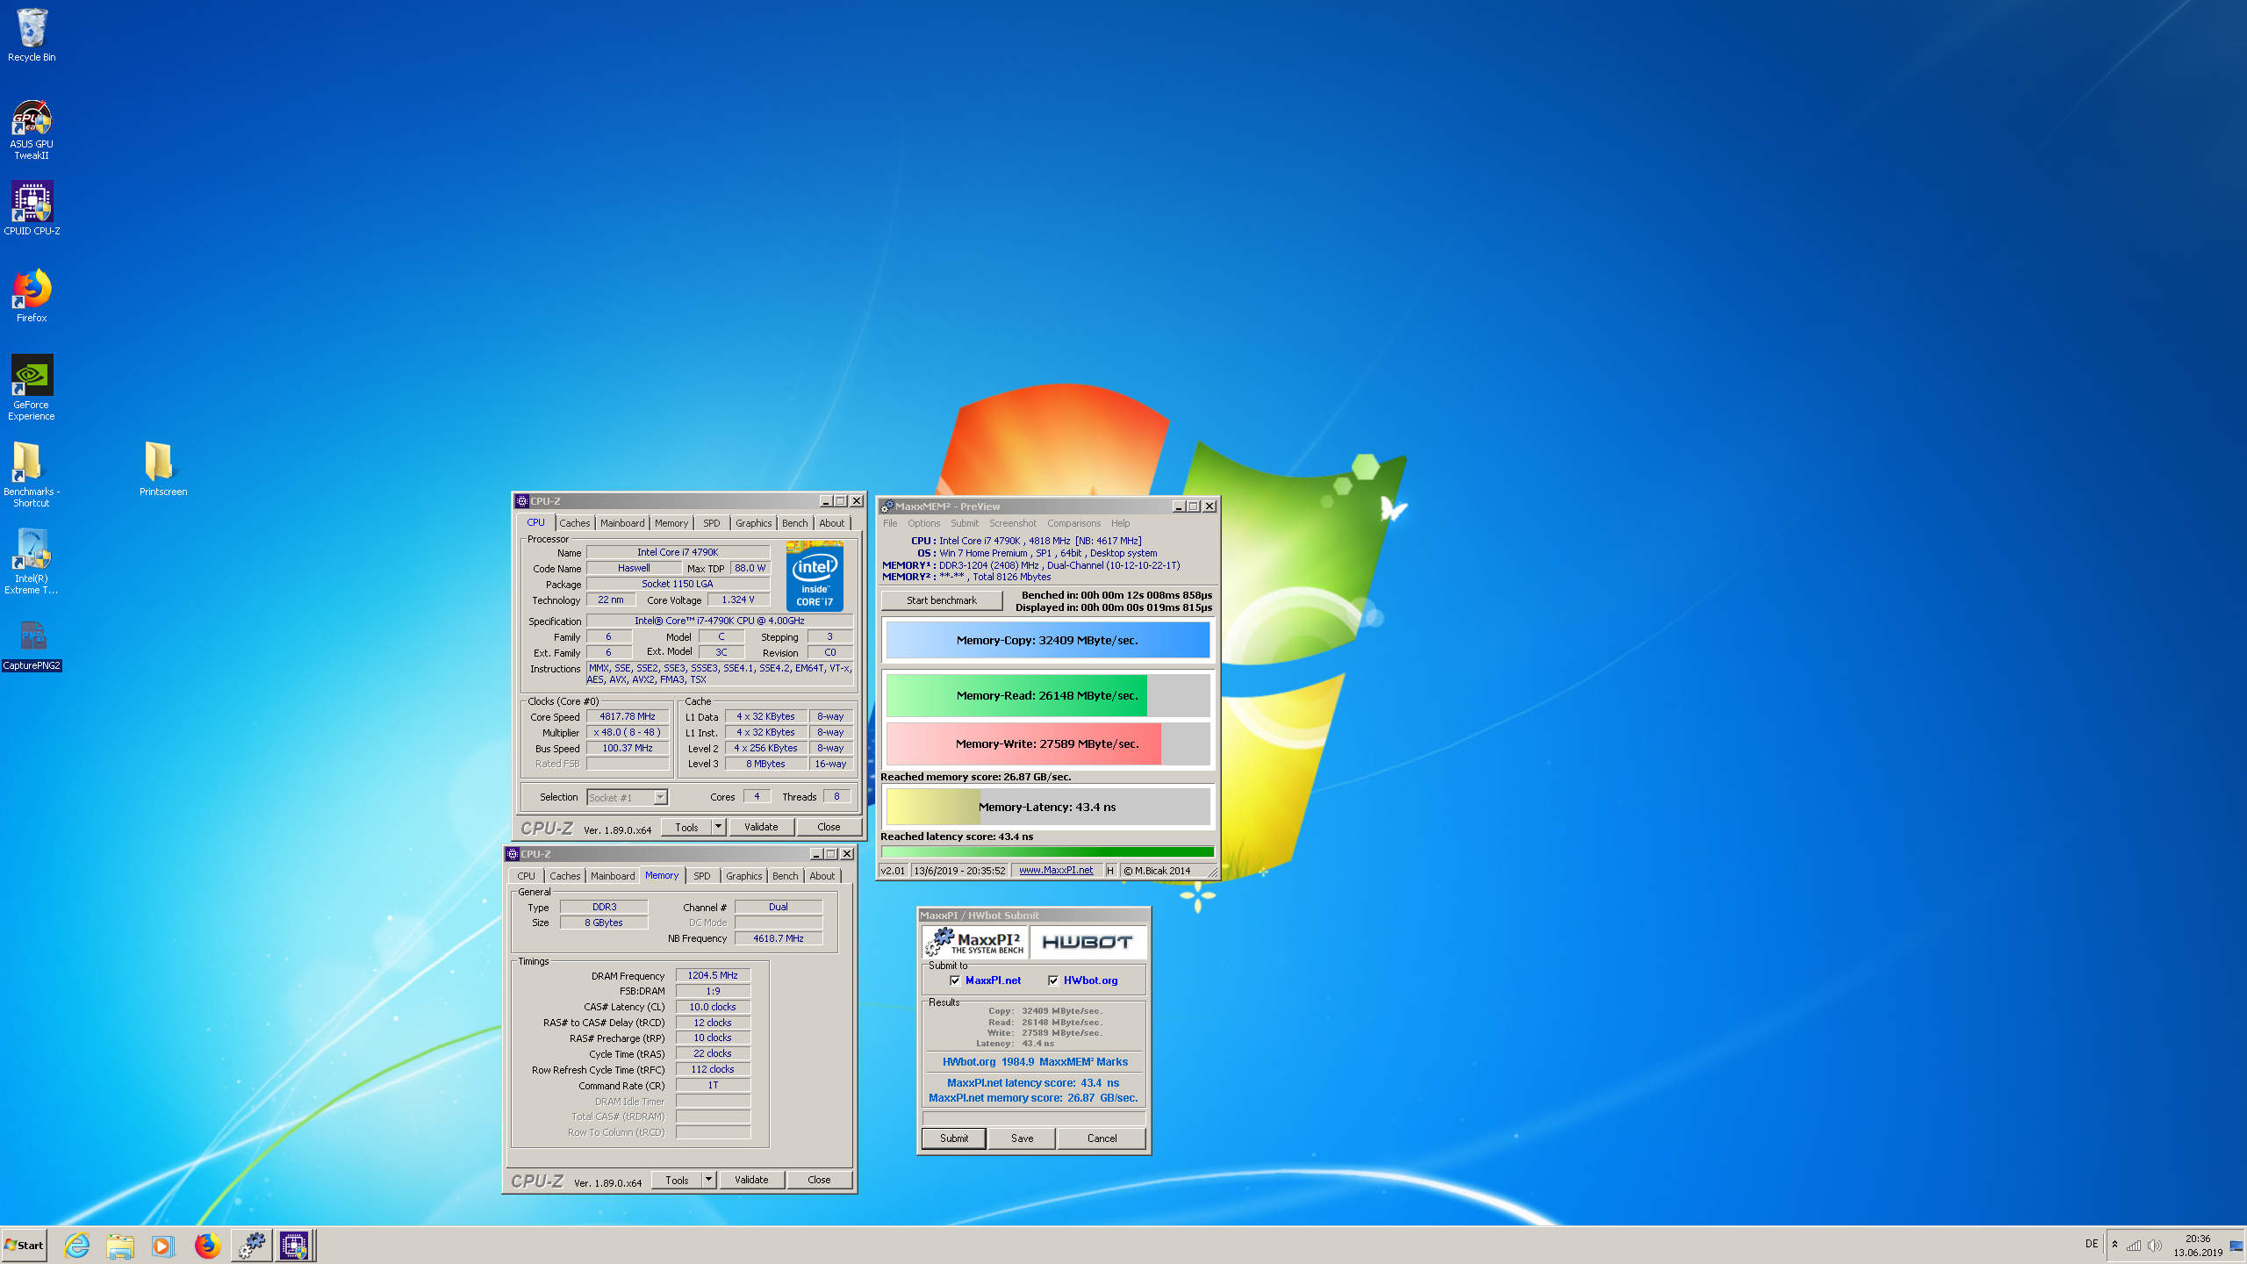2247x1264 pixels.
Task: Click the DRAM Frequency value field
Action: pos(713,975)
